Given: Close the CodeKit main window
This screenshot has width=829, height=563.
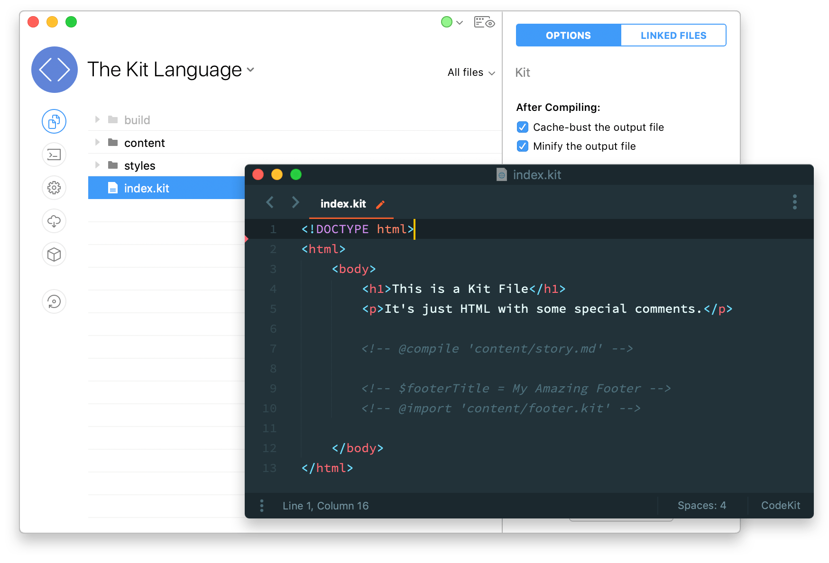Looking at the screenshot, I should (x=33, y=22).
